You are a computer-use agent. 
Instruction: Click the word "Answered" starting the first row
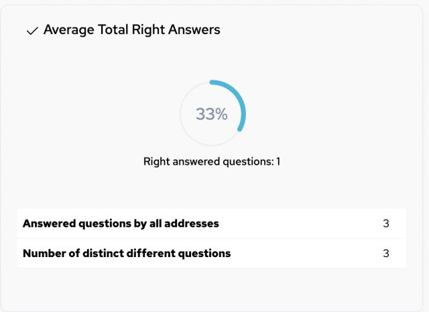click(x=49, y=224)
